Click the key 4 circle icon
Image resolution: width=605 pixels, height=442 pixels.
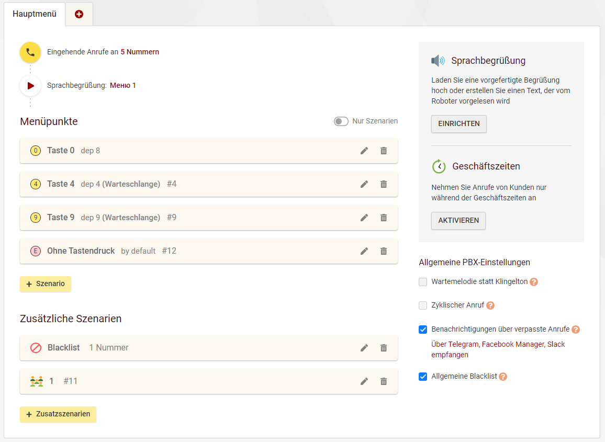[x=36, y=184]
